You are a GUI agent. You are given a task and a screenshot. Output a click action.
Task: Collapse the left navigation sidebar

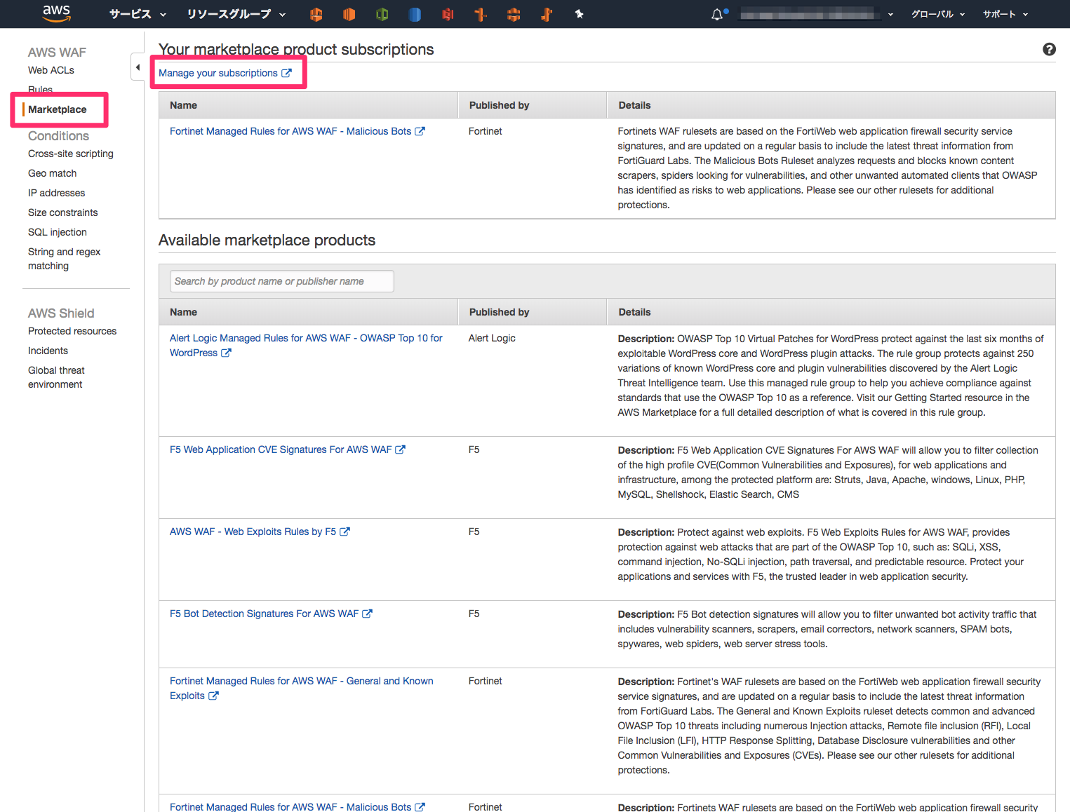click(137, 66)
